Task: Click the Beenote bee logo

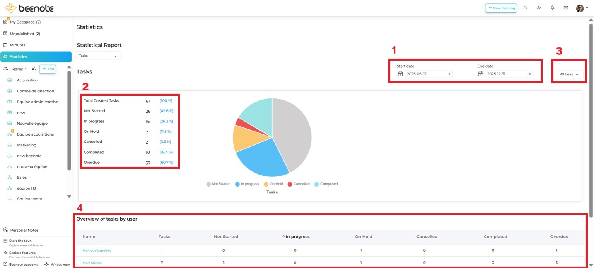Action: 10,8
